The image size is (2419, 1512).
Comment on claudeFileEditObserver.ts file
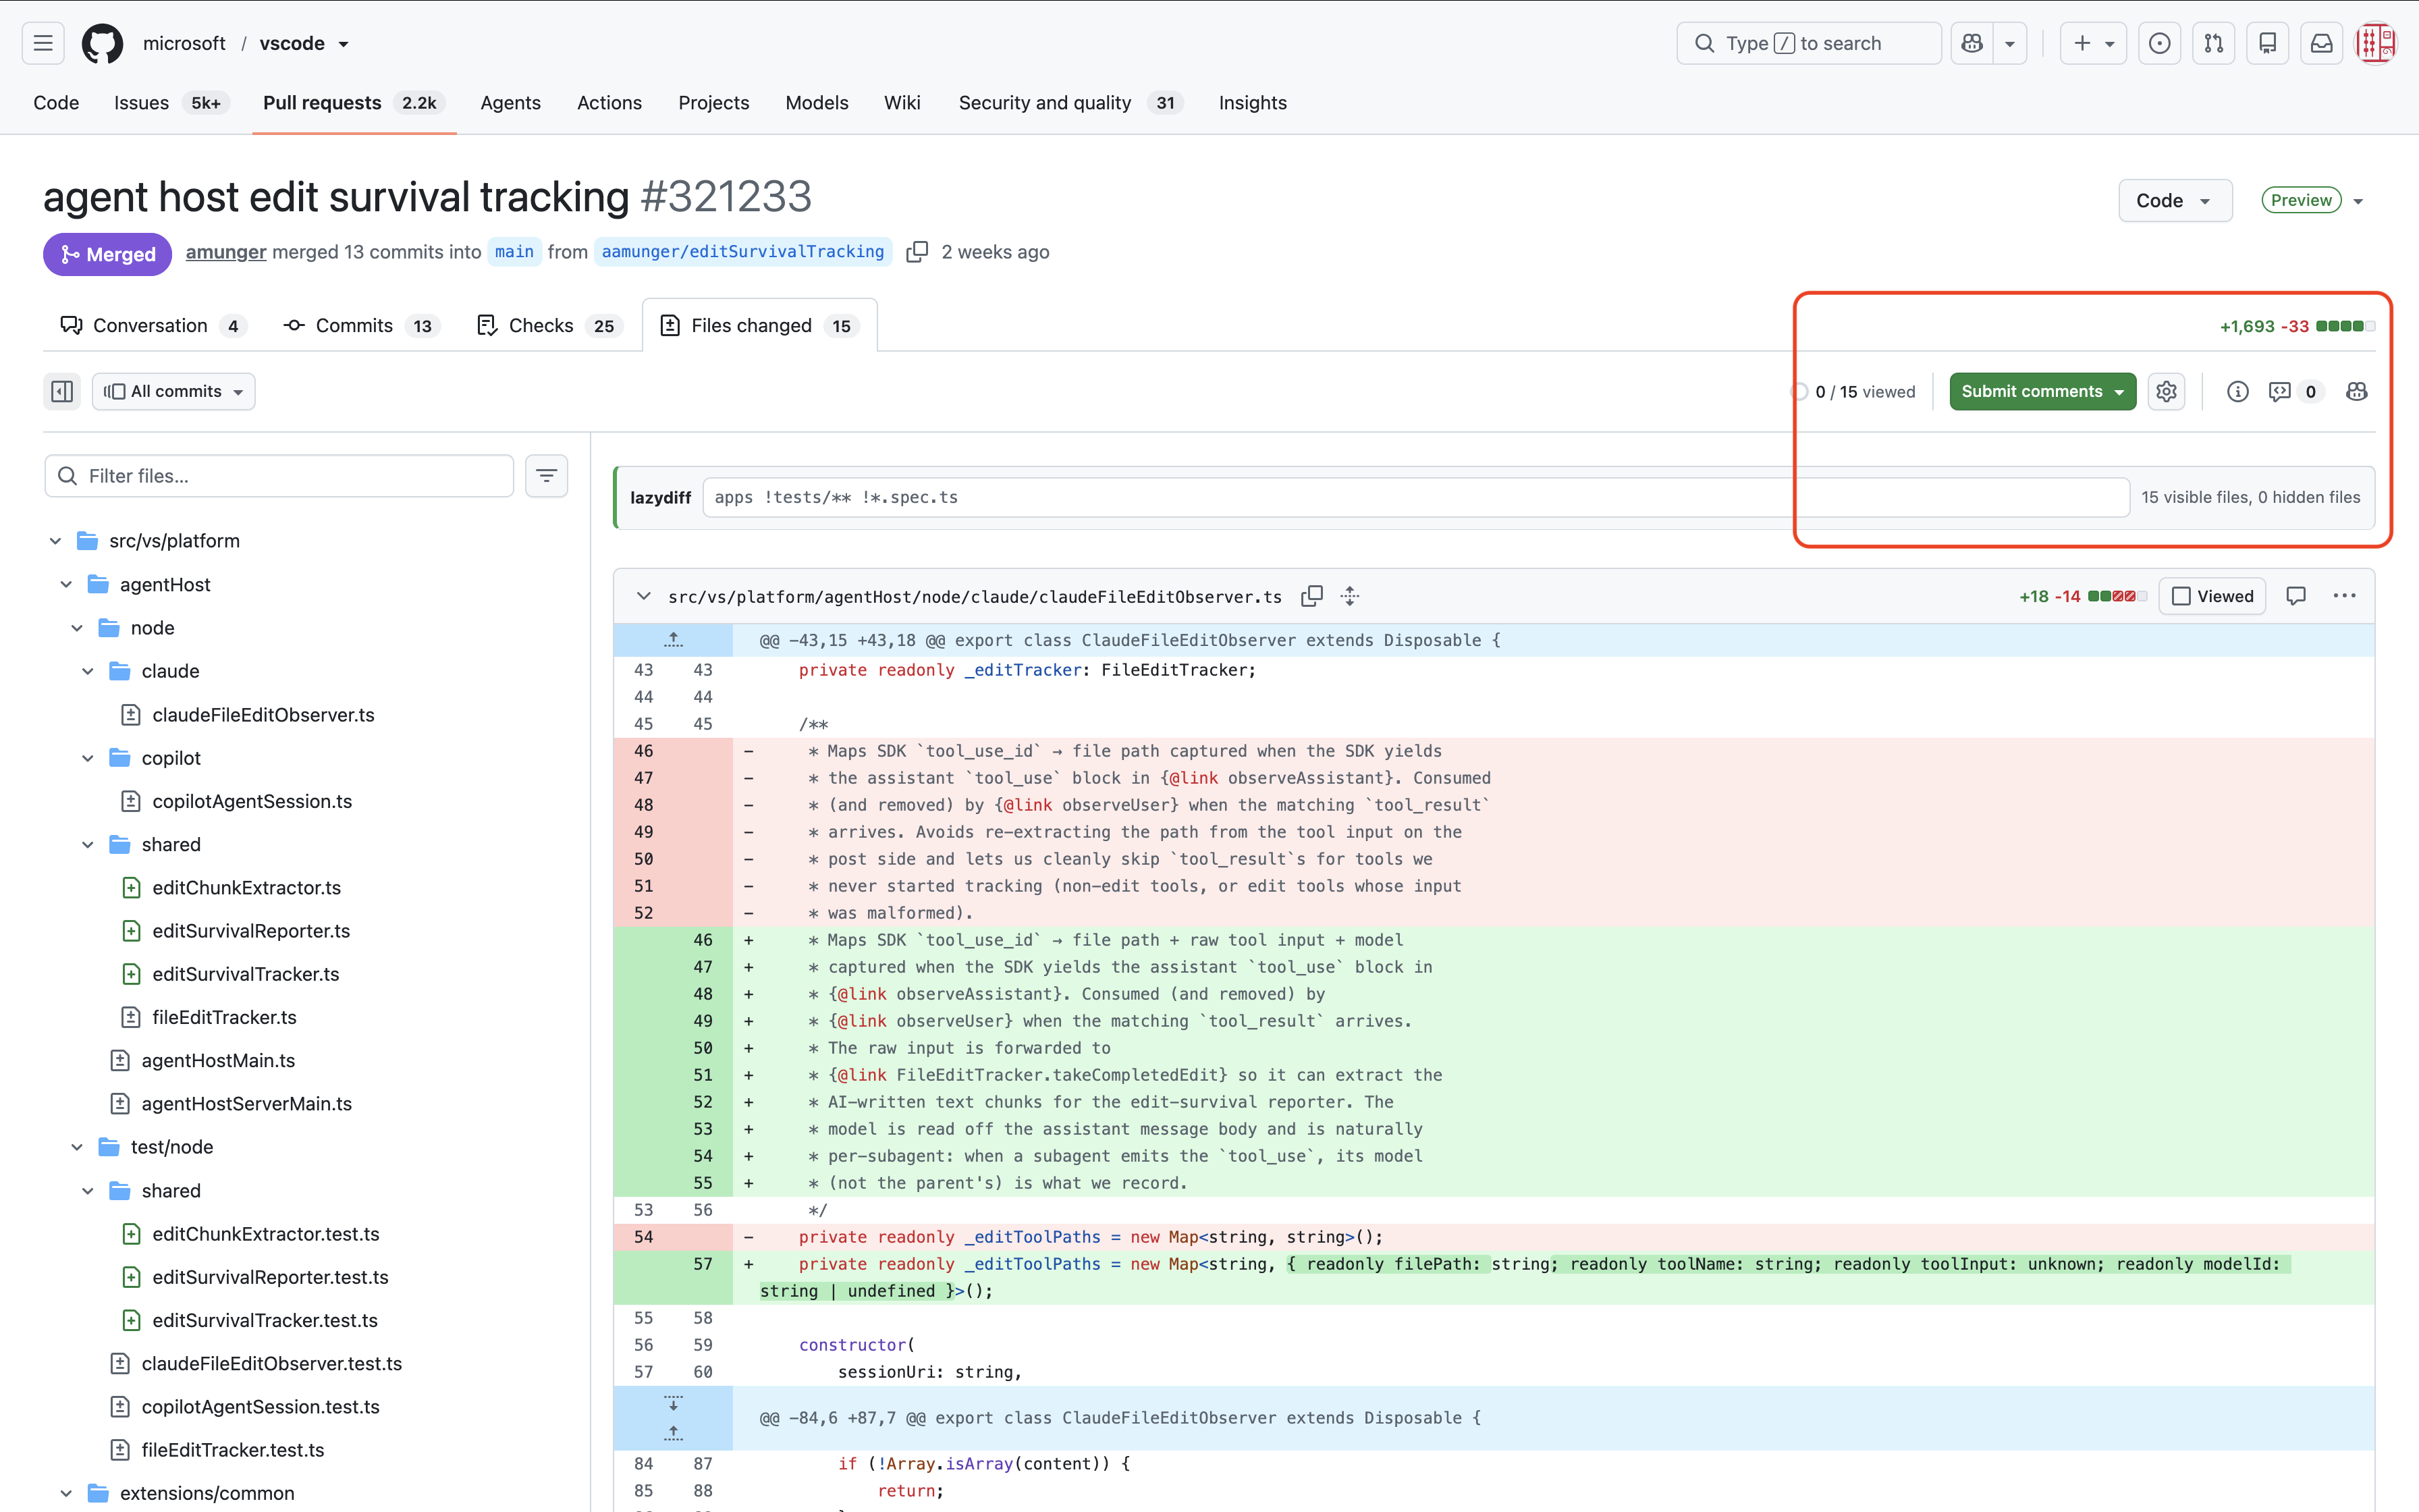[x=2296, y=596]
